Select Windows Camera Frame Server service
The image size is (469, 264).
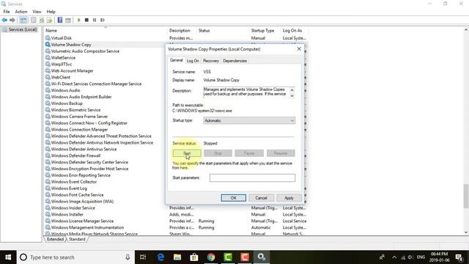pos(79,117)
